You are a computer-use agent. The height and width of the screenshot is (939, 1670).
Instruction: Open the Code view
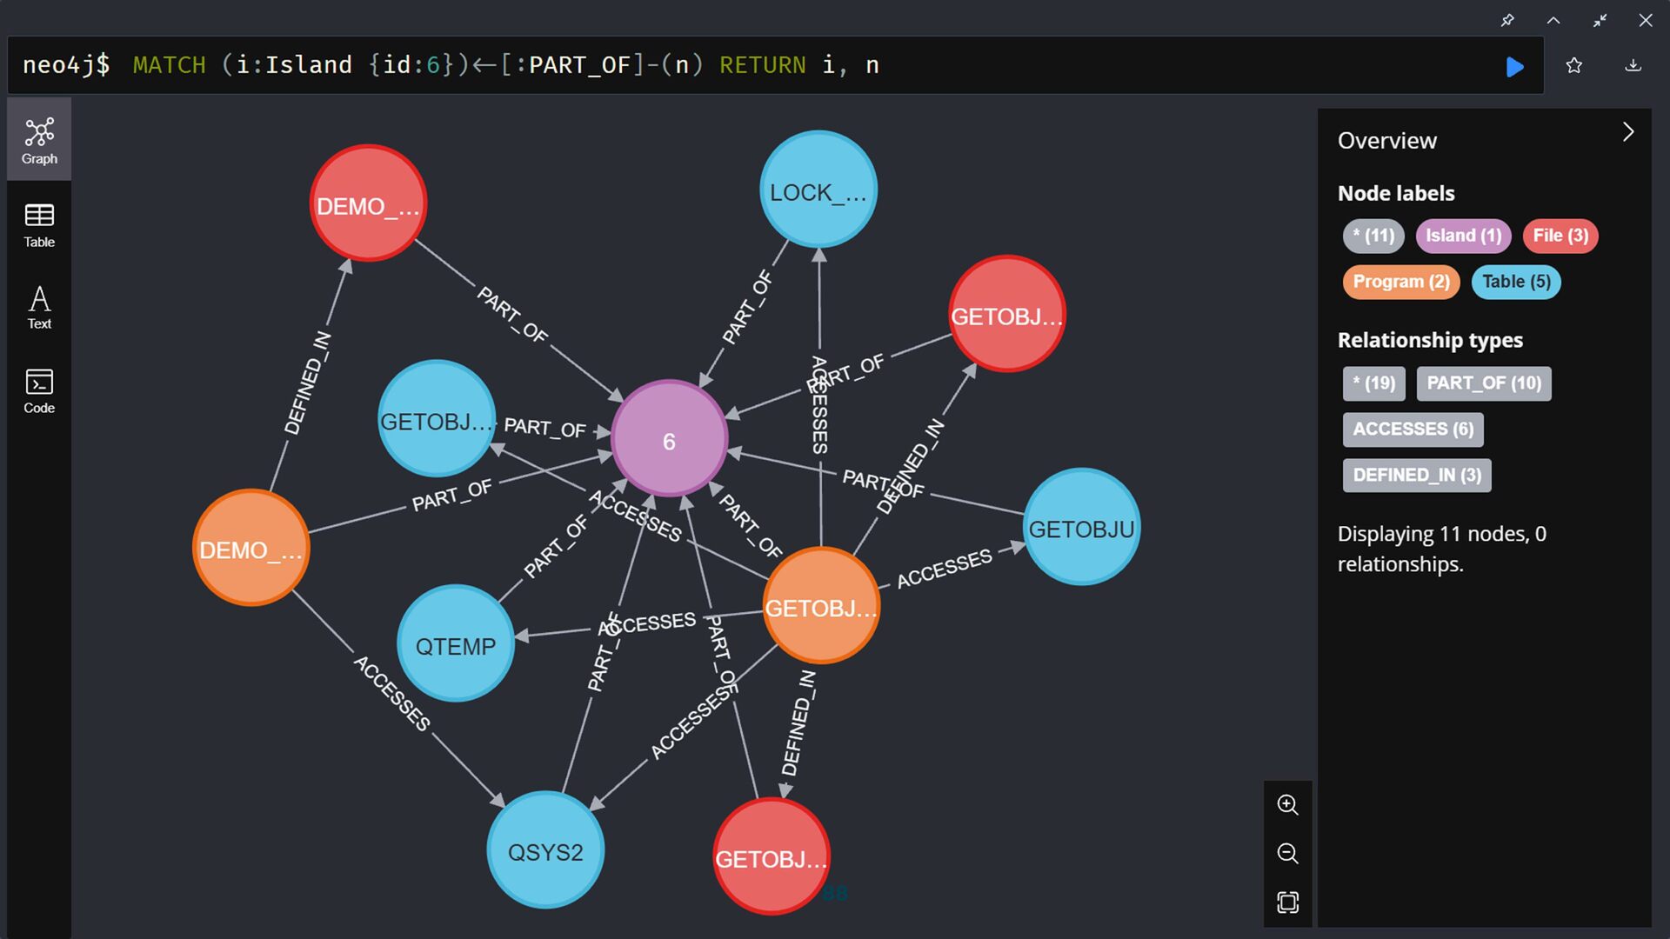click(39, 390)
